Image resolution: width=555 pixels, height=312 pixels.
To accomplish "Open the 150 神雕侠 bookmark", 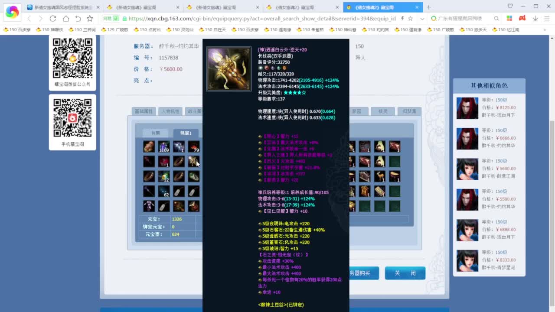I will coord(49,29).
